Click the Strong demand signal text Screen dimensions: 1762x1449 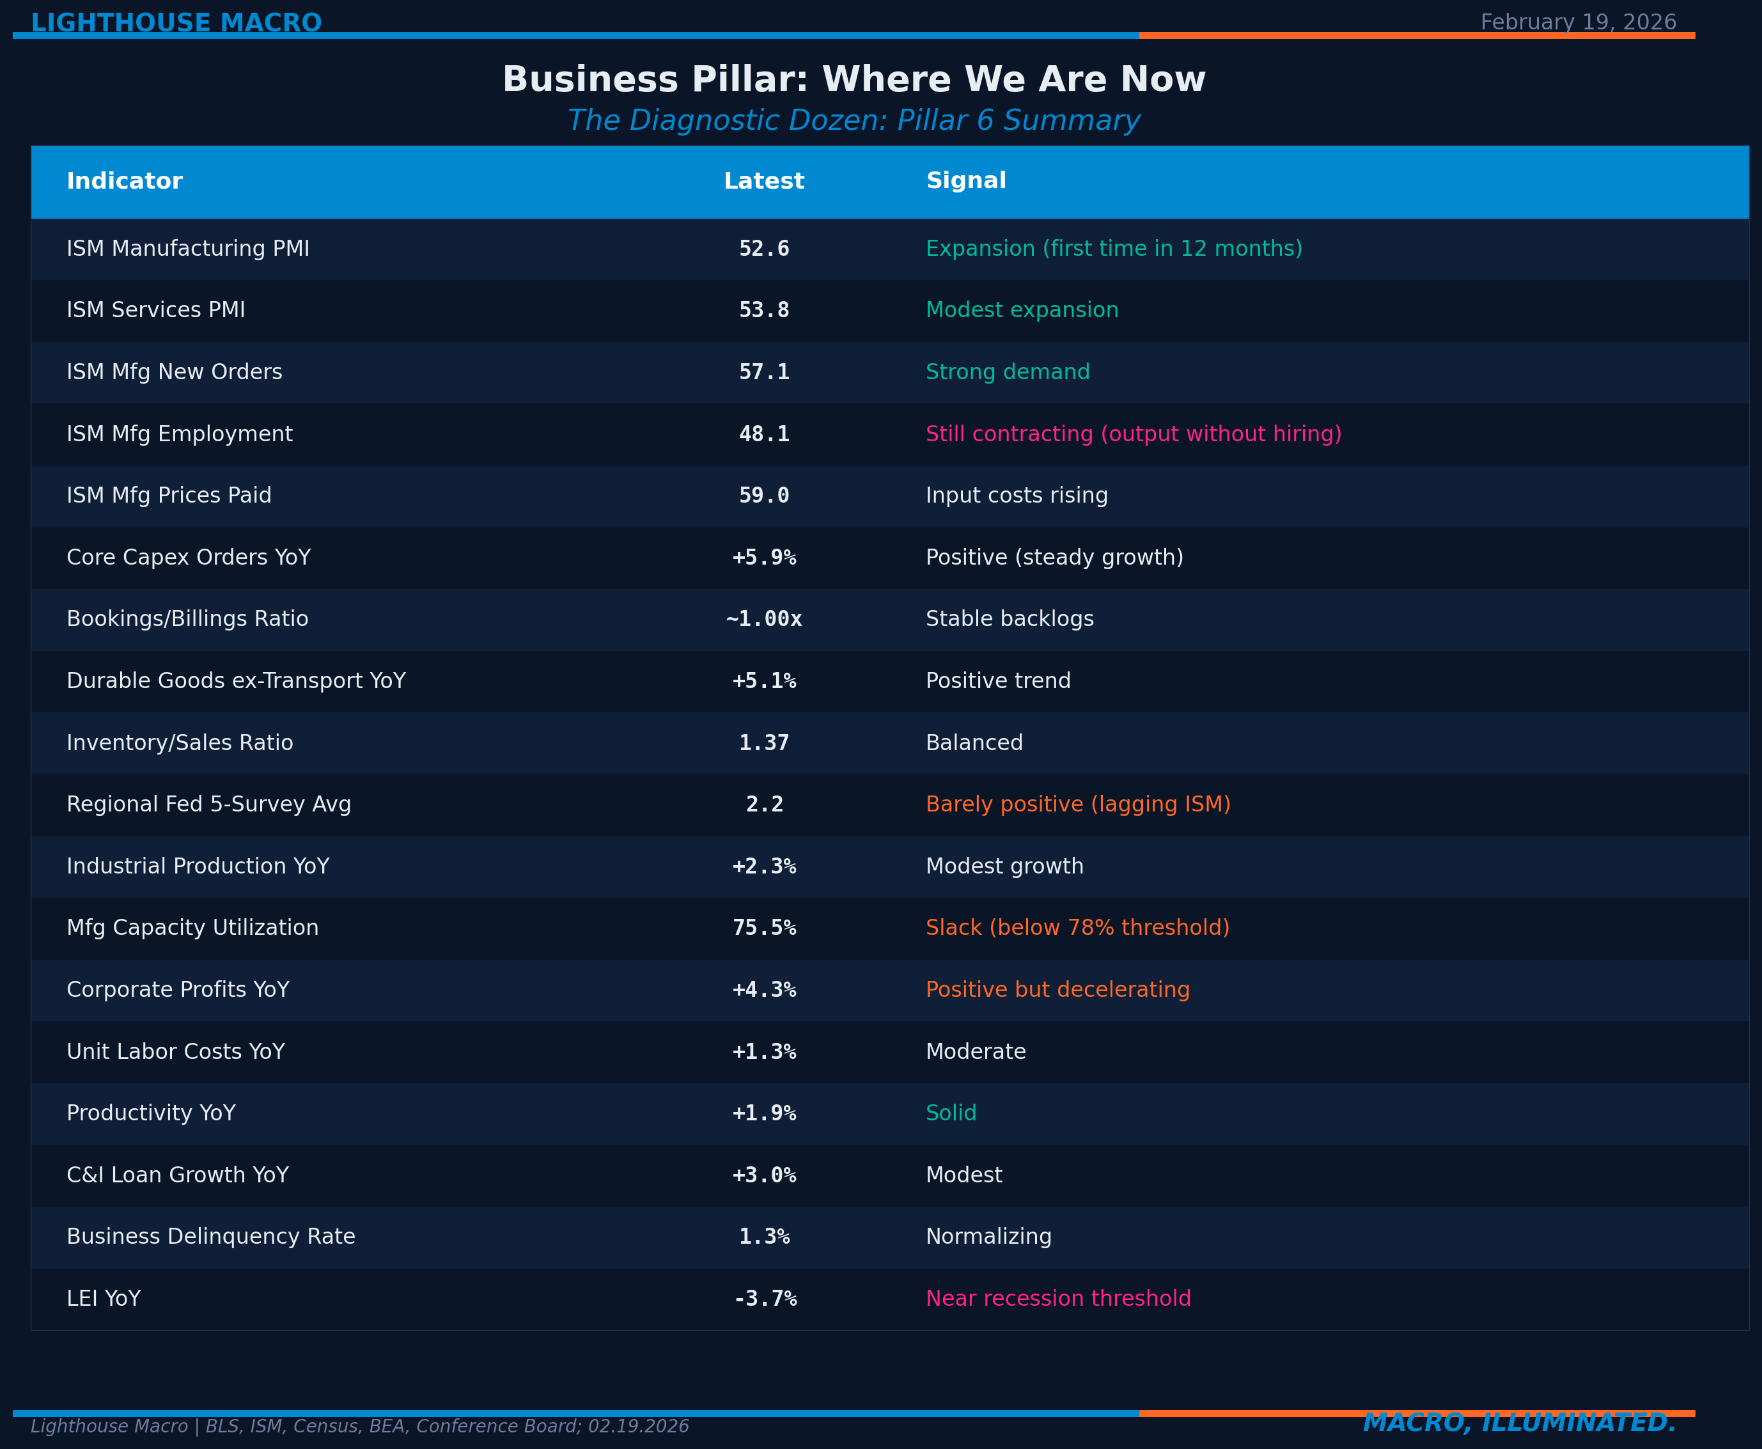click(x=1007, y=372)
